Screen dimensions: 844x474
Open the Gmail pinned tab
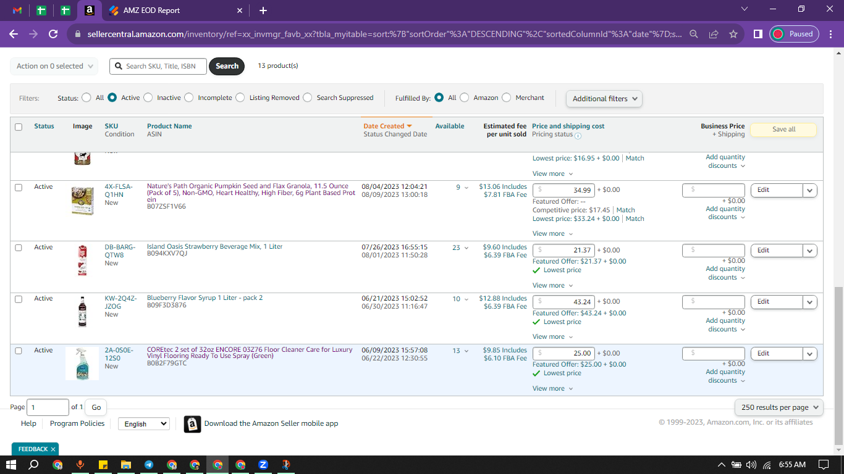tap(17, 10)
